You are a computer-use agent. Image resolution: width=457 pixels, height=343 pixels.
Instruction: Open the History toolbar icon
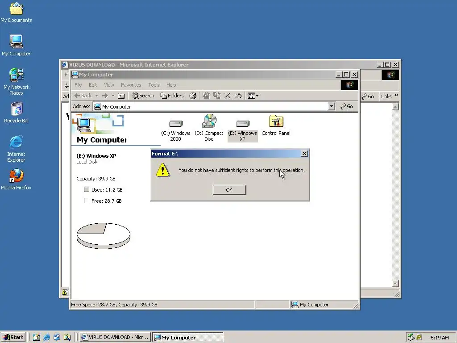(x=193, y=96)
